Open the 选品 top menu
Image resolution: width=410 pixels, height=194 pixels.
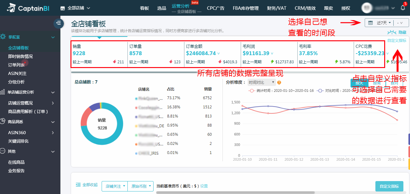click(161, 8)
